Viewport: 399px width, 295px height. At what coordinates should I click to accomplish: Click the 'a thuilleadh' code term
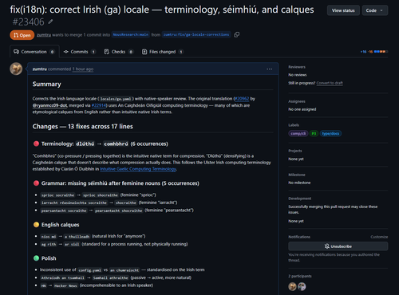77,237
